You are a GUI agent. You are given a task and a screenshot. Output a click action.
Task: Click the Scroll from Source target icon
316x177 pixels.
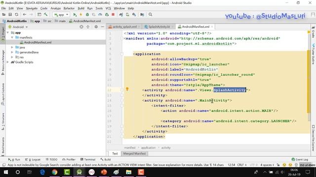tap(81, 27)
